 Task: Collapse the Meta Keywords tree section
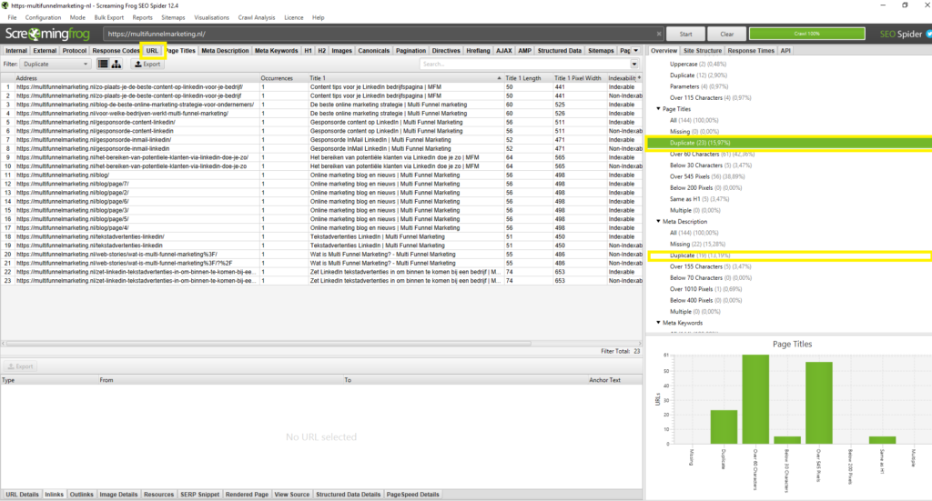[658, 323]
